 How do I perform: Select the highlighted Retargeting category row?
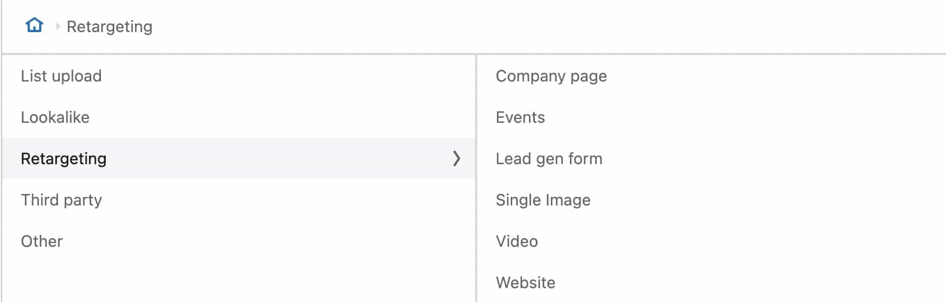point(239,158)
